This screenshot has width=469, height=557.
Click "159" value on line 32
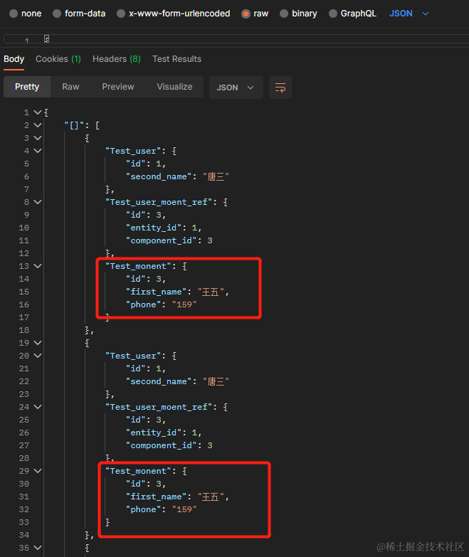(x=184, y=509)
